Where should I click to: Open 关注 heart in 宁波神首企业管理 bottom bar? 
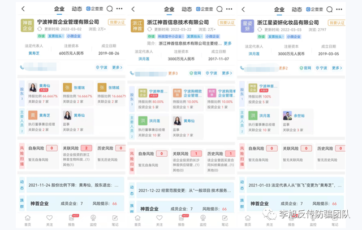point(49,220)
